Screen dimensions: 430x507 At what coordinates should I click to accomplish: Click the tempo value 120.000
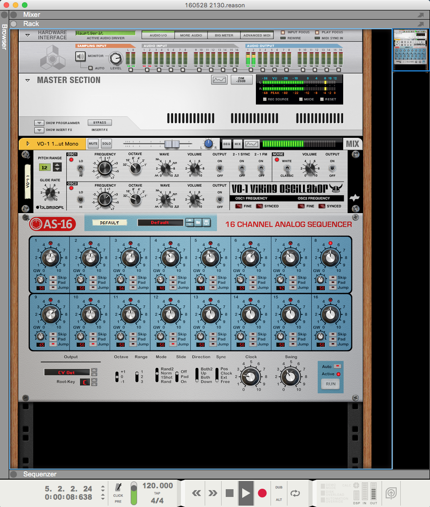[x=158, y=486]
